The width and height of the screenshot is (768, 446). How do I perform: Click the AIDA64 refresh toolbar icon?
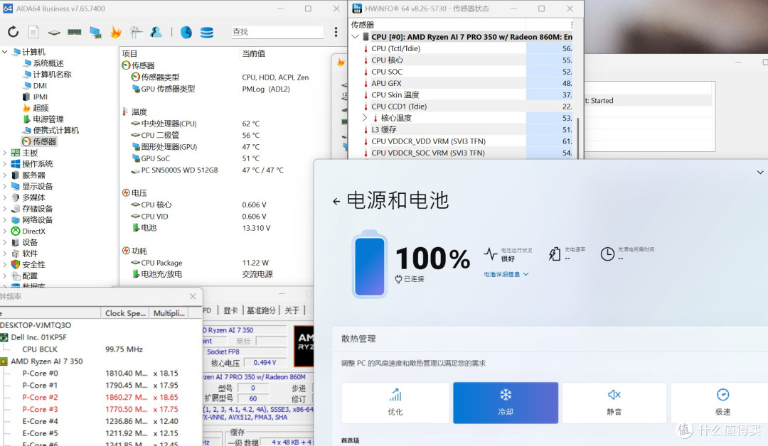[14, 32]
